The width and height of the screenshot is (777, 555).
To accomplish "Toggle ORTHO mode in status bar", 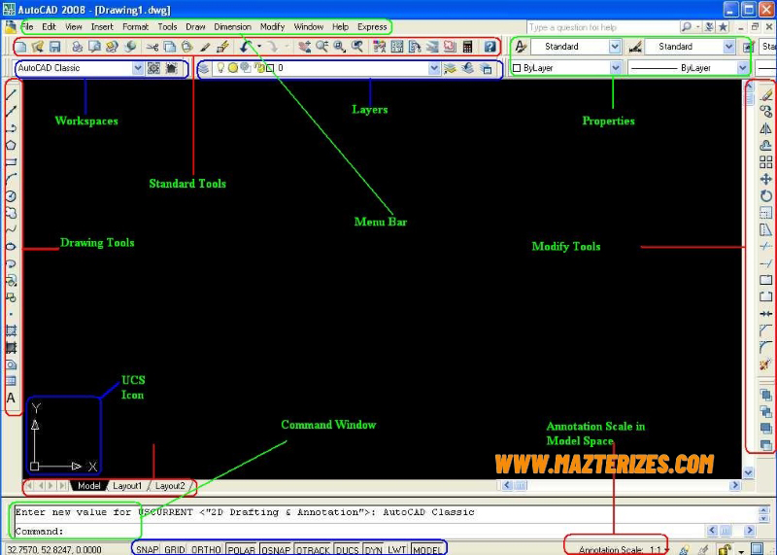I will [x=206, y=549].
